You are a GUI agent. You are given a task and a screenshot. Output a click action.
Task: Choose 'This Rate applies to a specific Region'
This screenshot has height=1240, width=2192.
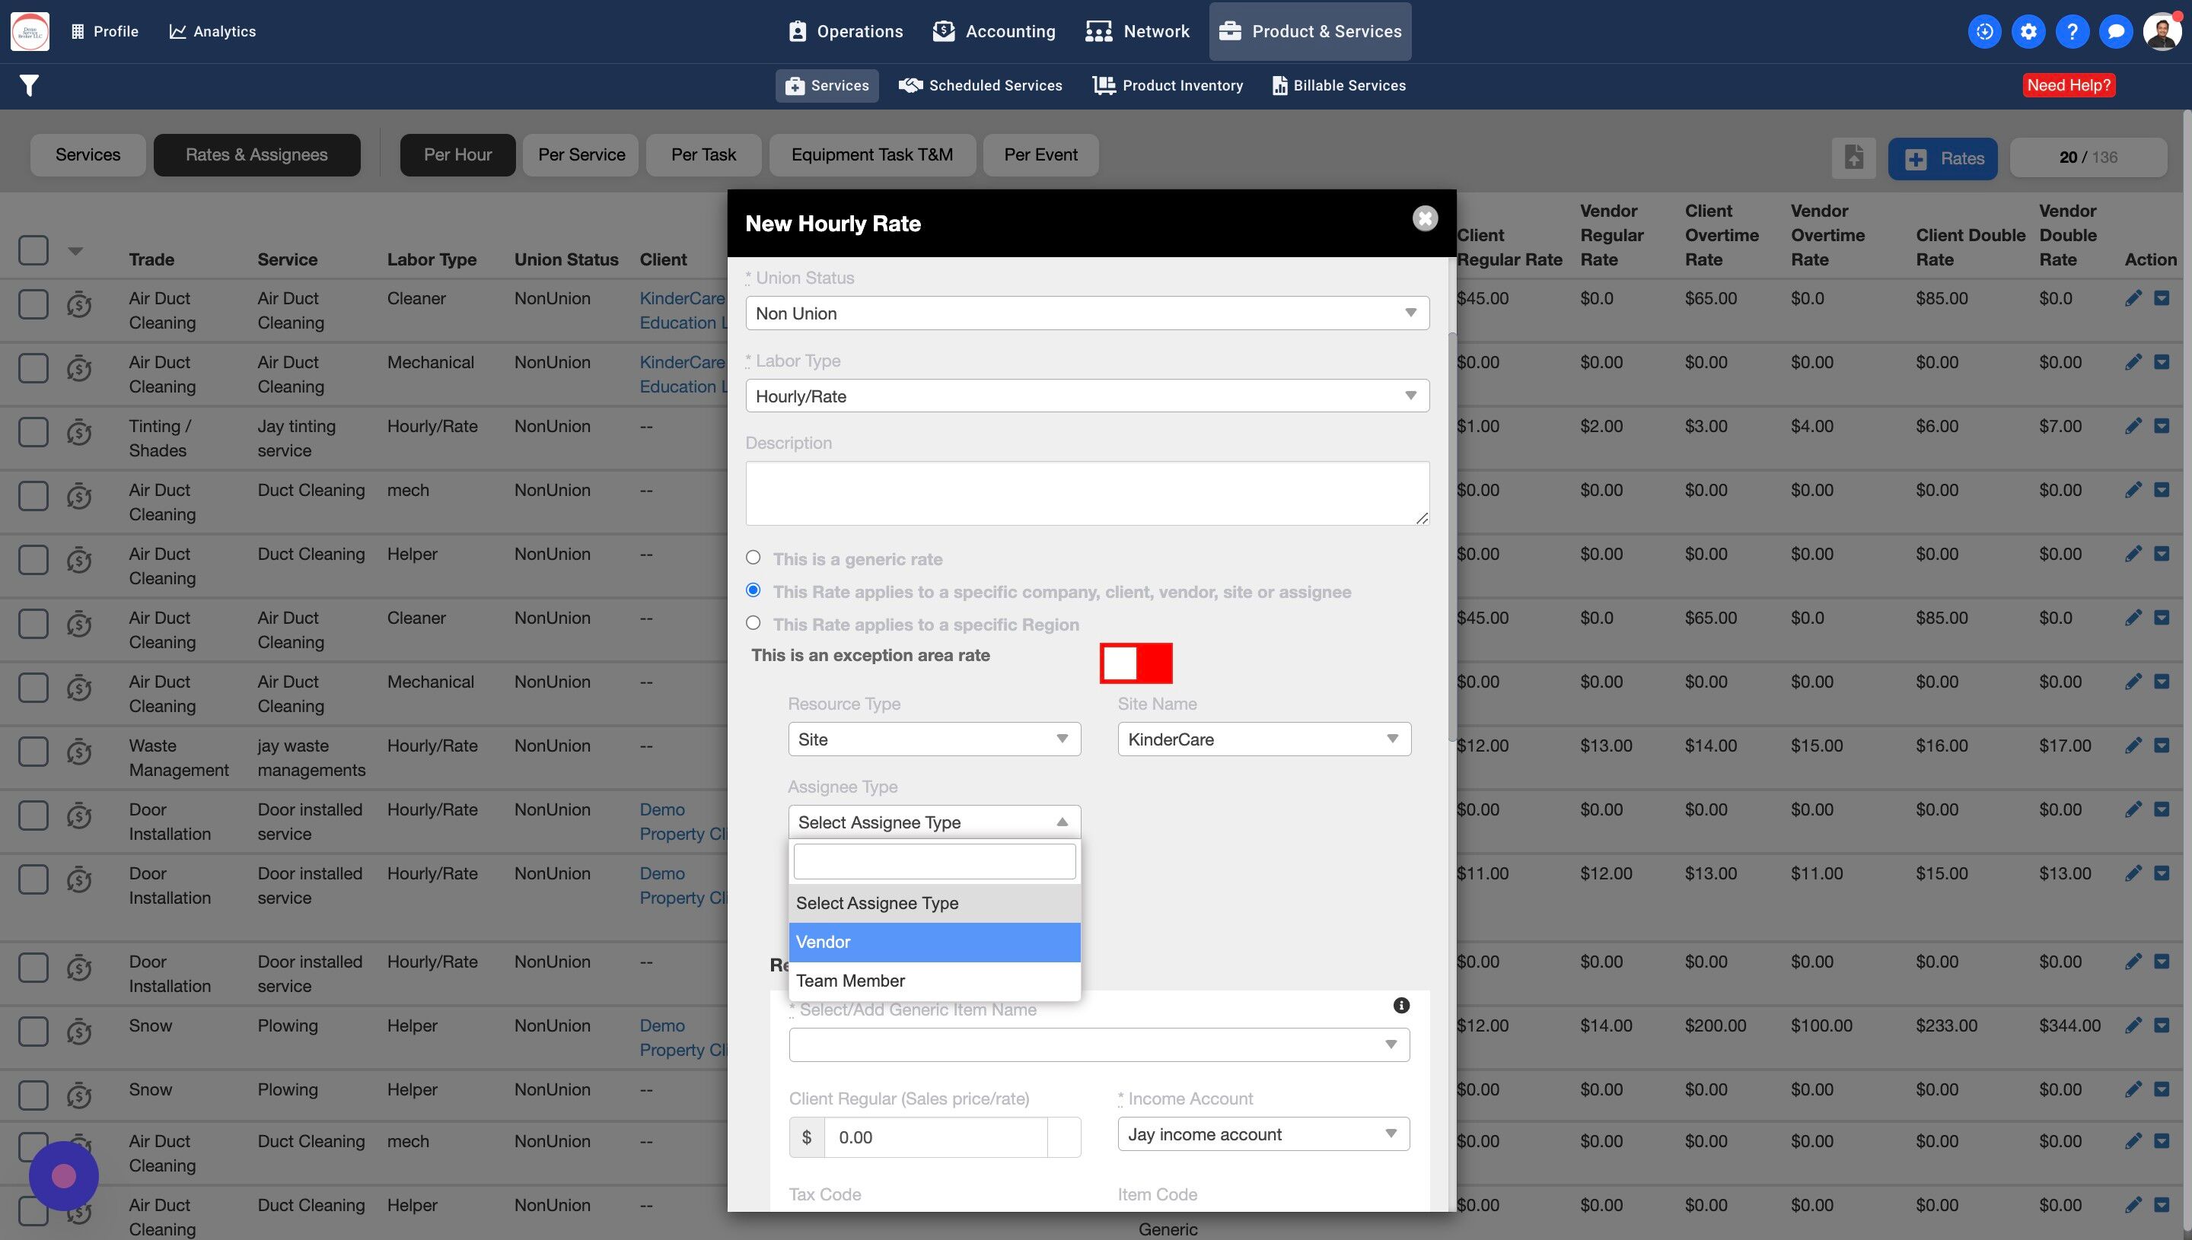pos(753,623)
